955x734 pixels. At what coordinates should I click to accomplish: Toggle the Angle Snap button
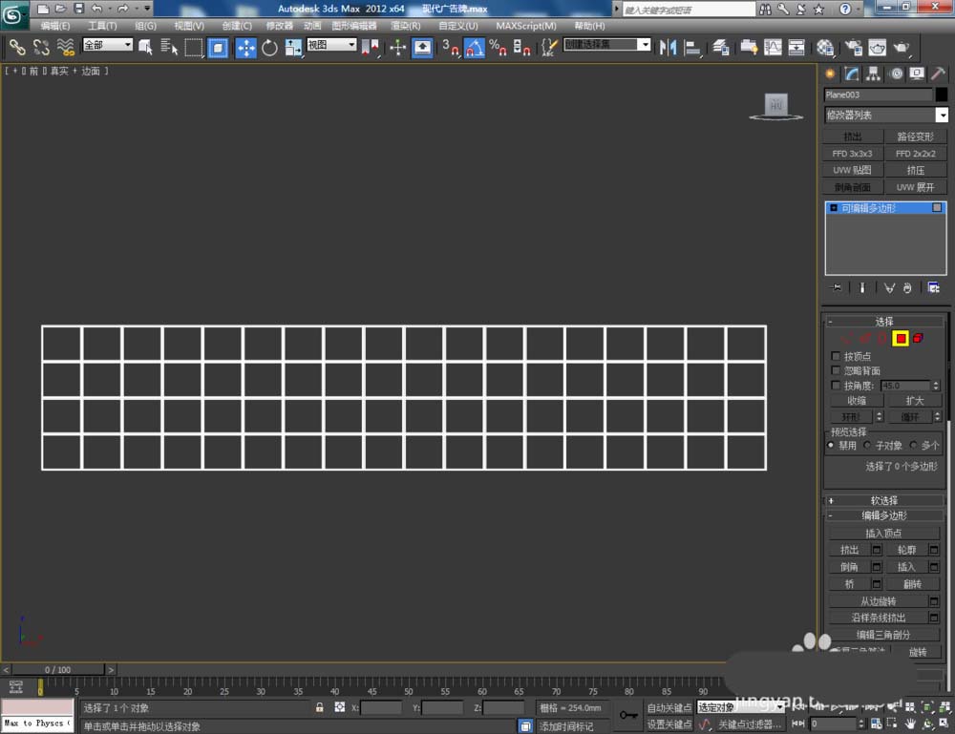474,47
